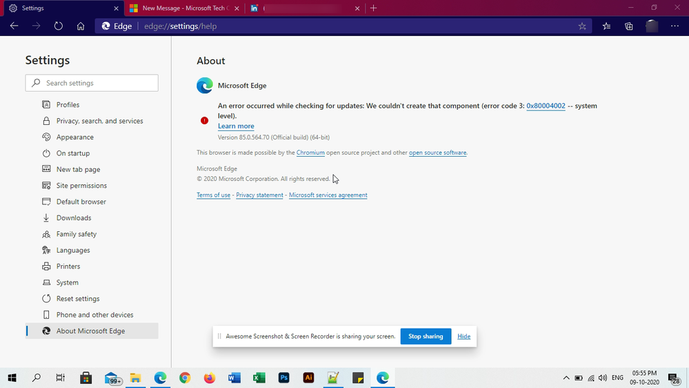
Task: Open New tab page settings
Action: click(78, 169)
